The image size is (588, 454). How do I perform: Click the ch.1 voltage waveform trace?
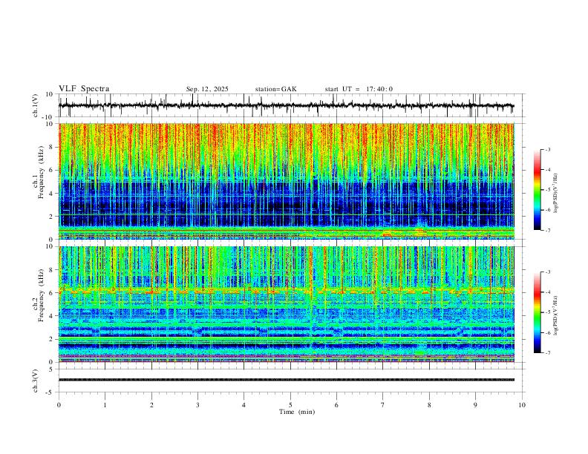286,105
